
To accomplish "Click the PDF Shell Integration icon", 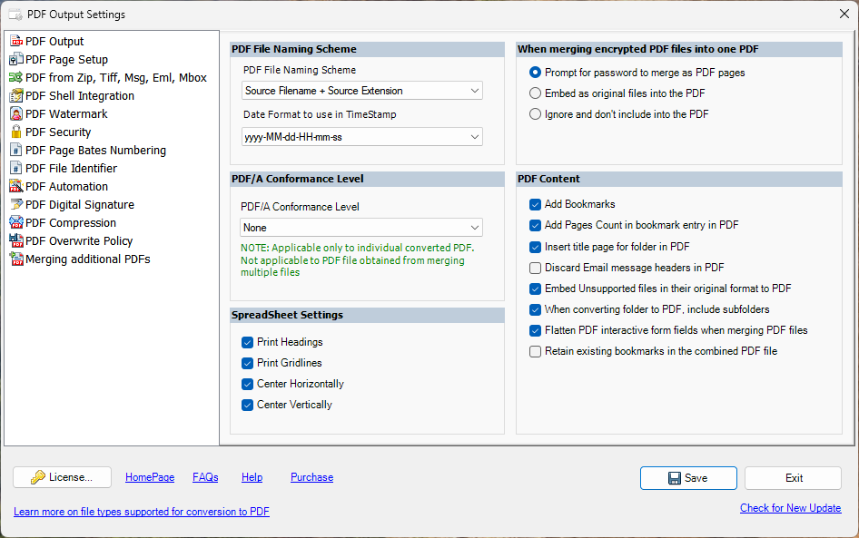I will tap(16, 96).
